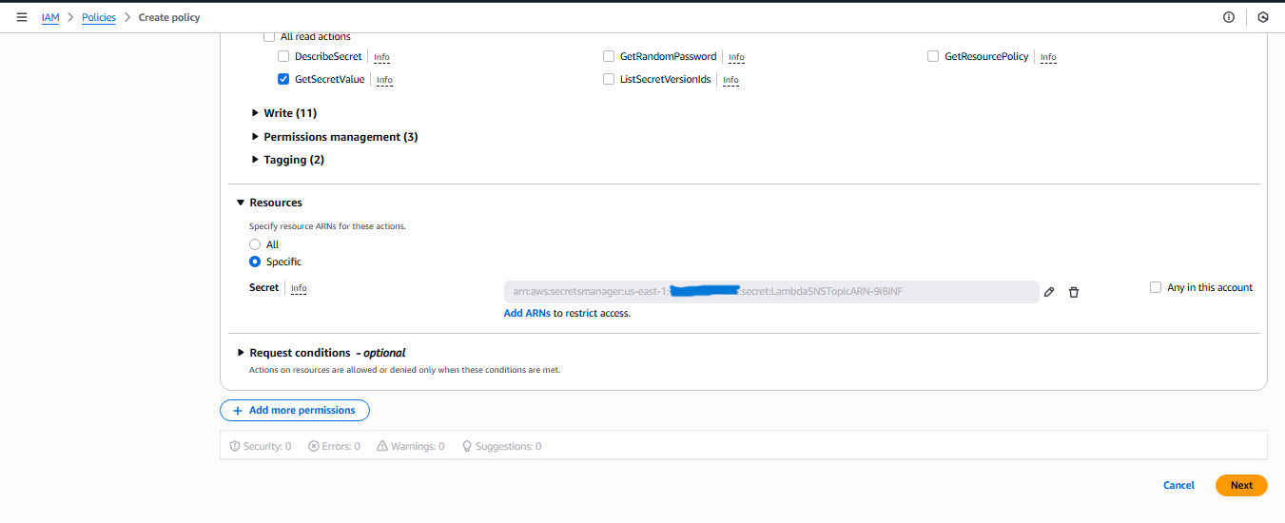The width and height of the screenshot is (1285, 523).
Task: Collapse the Resources section
Action: click(270, 203)
